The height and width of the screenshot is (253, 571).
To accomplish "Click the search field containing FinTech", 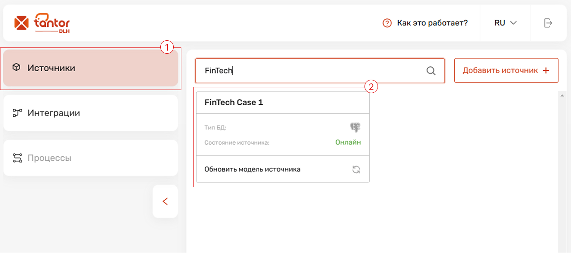I will (320, 71).
